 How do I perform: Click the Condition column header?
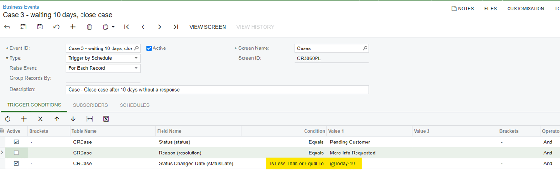(x=284, y=131)
